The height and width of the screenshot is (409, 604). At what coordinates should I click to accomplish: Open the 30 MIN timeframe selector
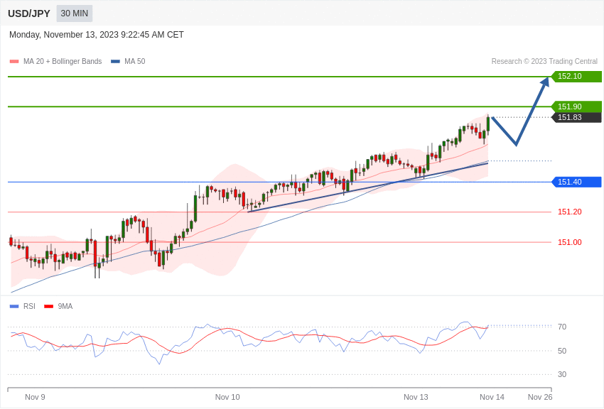(x=74, y=13)
